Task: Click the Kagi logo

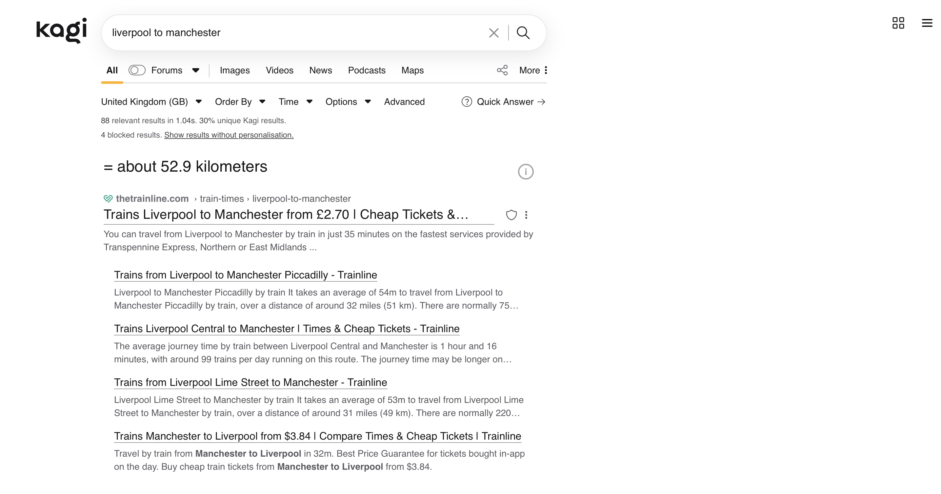Action: point(61,31)
